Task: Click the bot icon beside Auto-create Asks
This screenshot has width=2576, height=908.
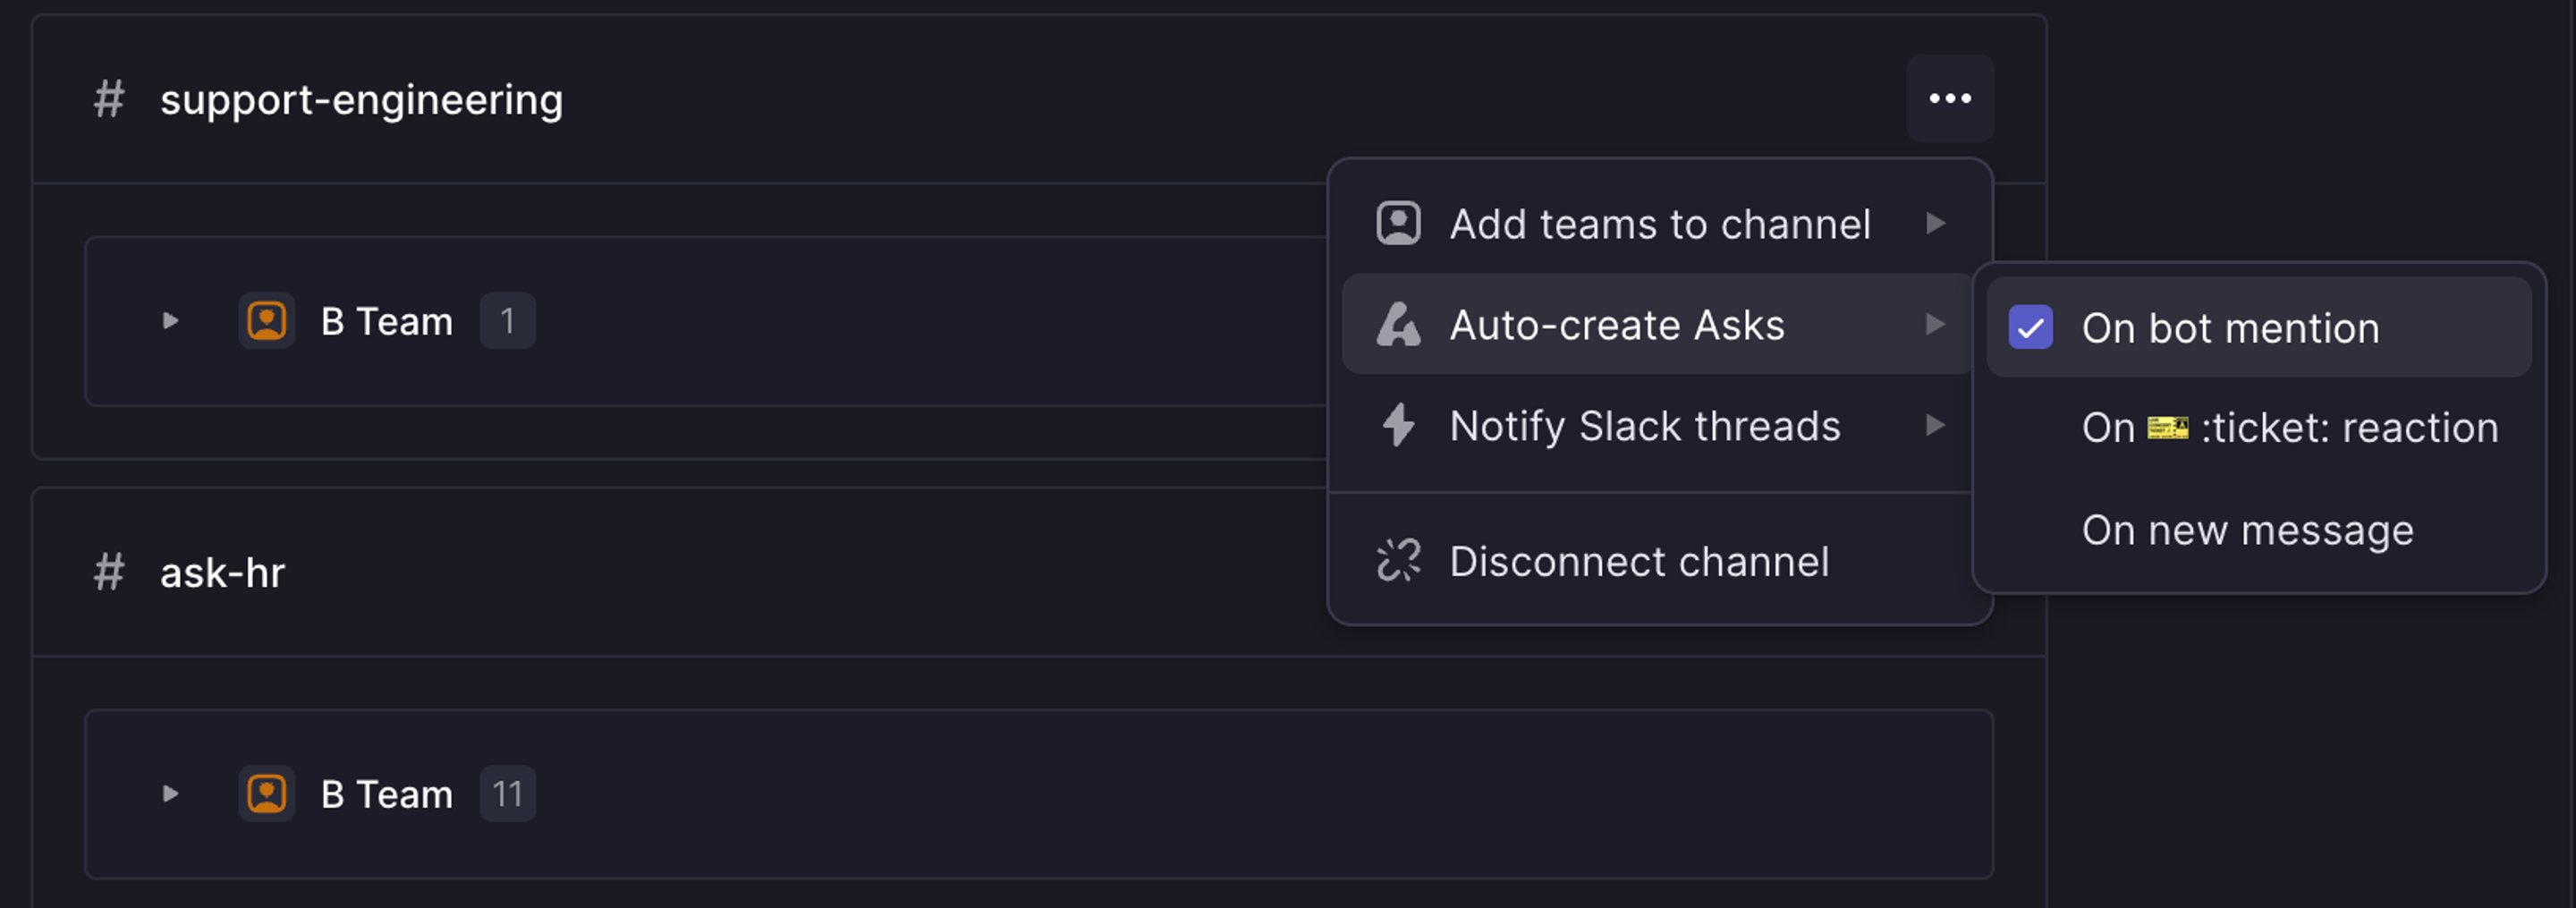Action: pos(1398,324)
